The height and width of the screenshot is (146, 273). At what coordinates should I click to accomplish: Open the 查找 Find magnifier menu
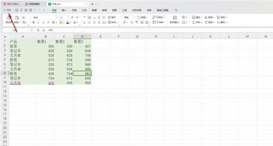[222, 22]
